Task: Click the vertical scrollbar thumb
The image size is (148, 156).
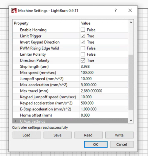Action: (131, 82)
